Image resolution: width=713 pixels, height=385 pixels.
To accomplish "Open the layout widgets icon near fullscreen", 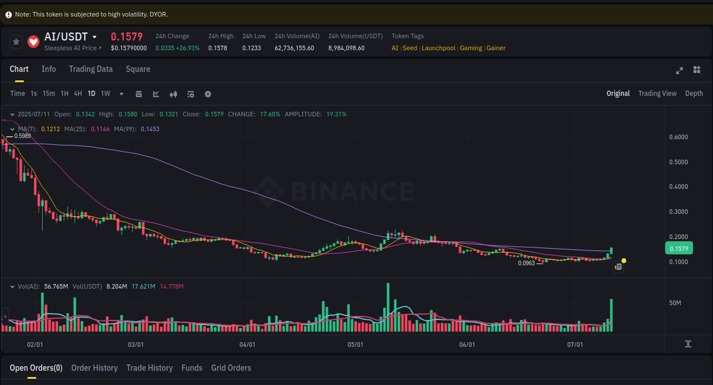I will 696,70.
